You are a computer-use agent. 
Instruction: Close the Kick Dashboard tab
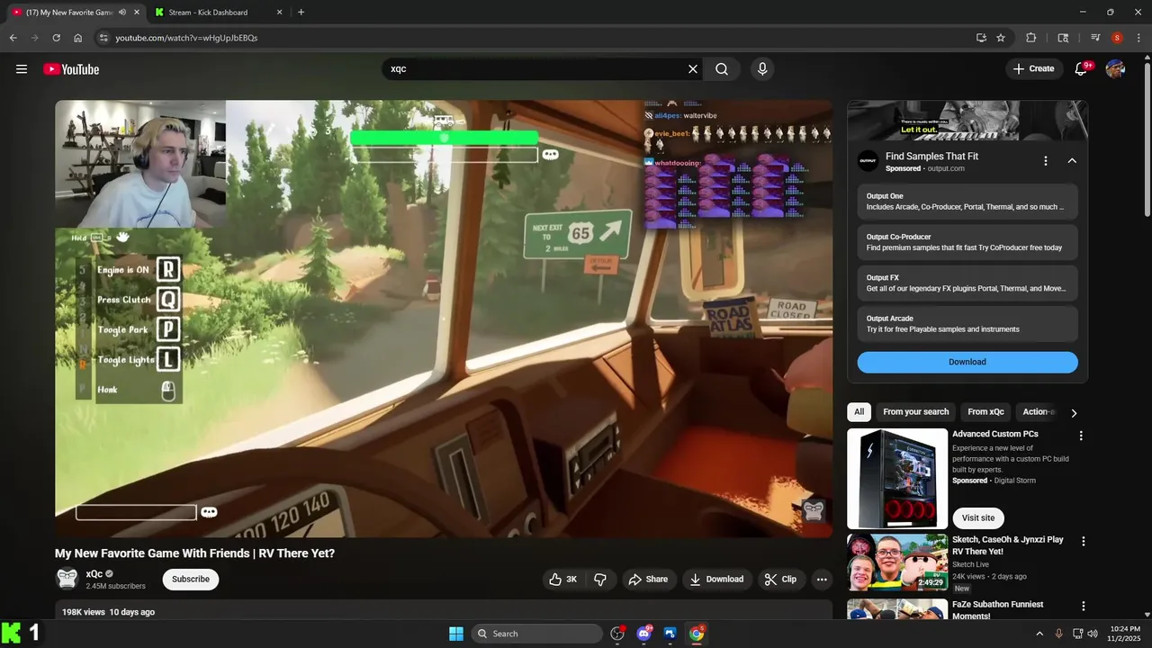279,13
